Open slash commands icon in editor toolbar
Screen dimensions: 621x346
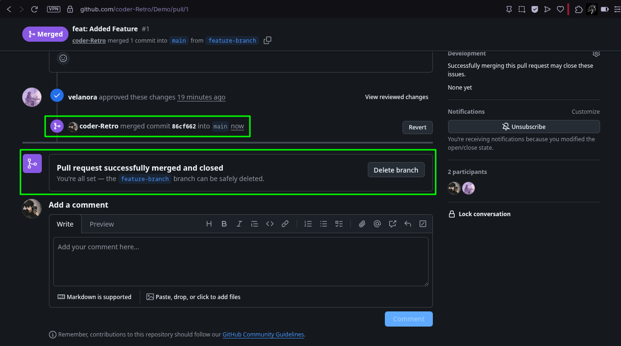[x=423, y=224]
